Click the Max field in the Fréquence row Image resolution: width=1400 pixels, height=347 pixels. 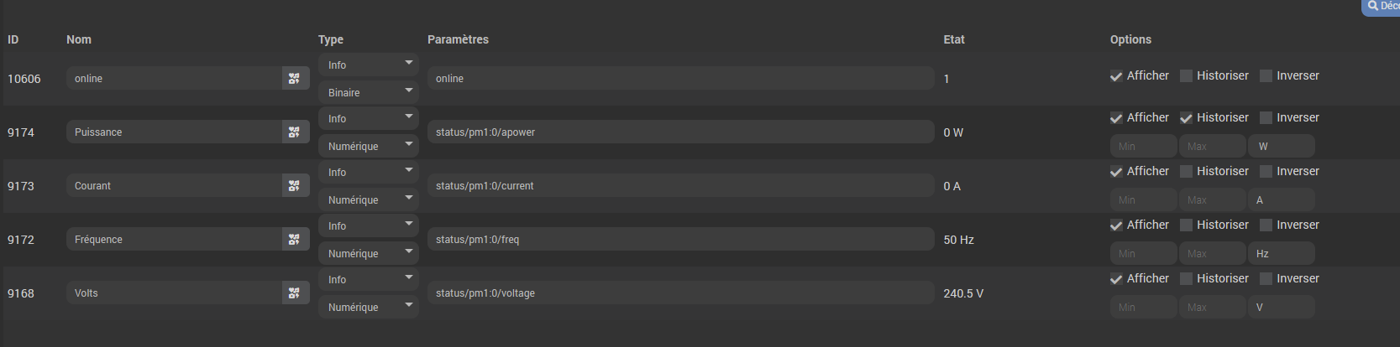click(x=1212, y=254)
